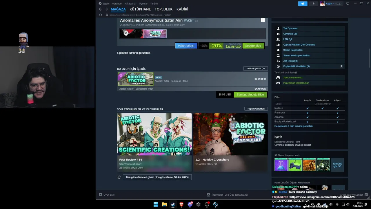
Task: Click Tümünü Sepete Ekle button
Action: click(x=250, y=95)
